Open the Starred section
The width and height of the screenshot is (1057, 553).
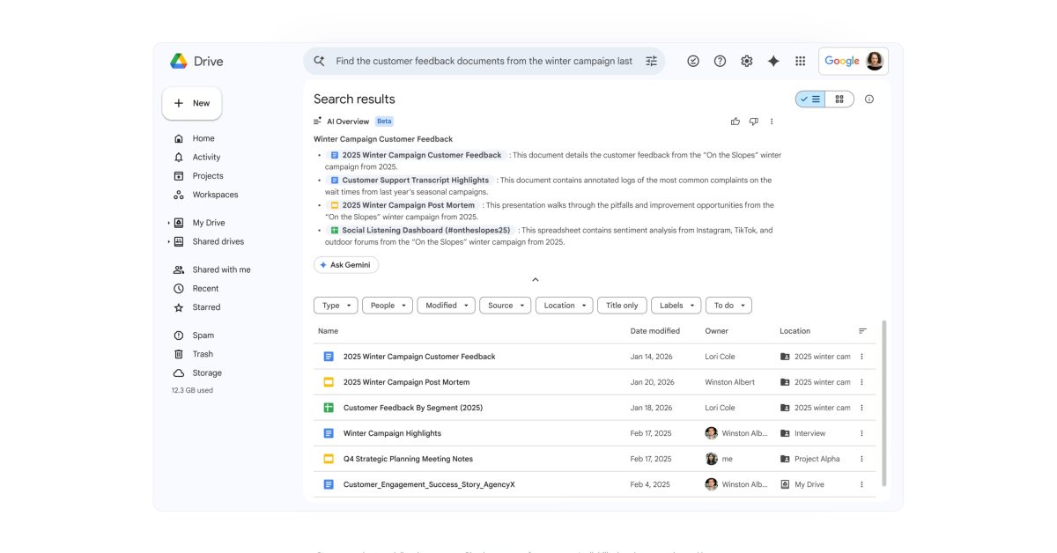206,307
